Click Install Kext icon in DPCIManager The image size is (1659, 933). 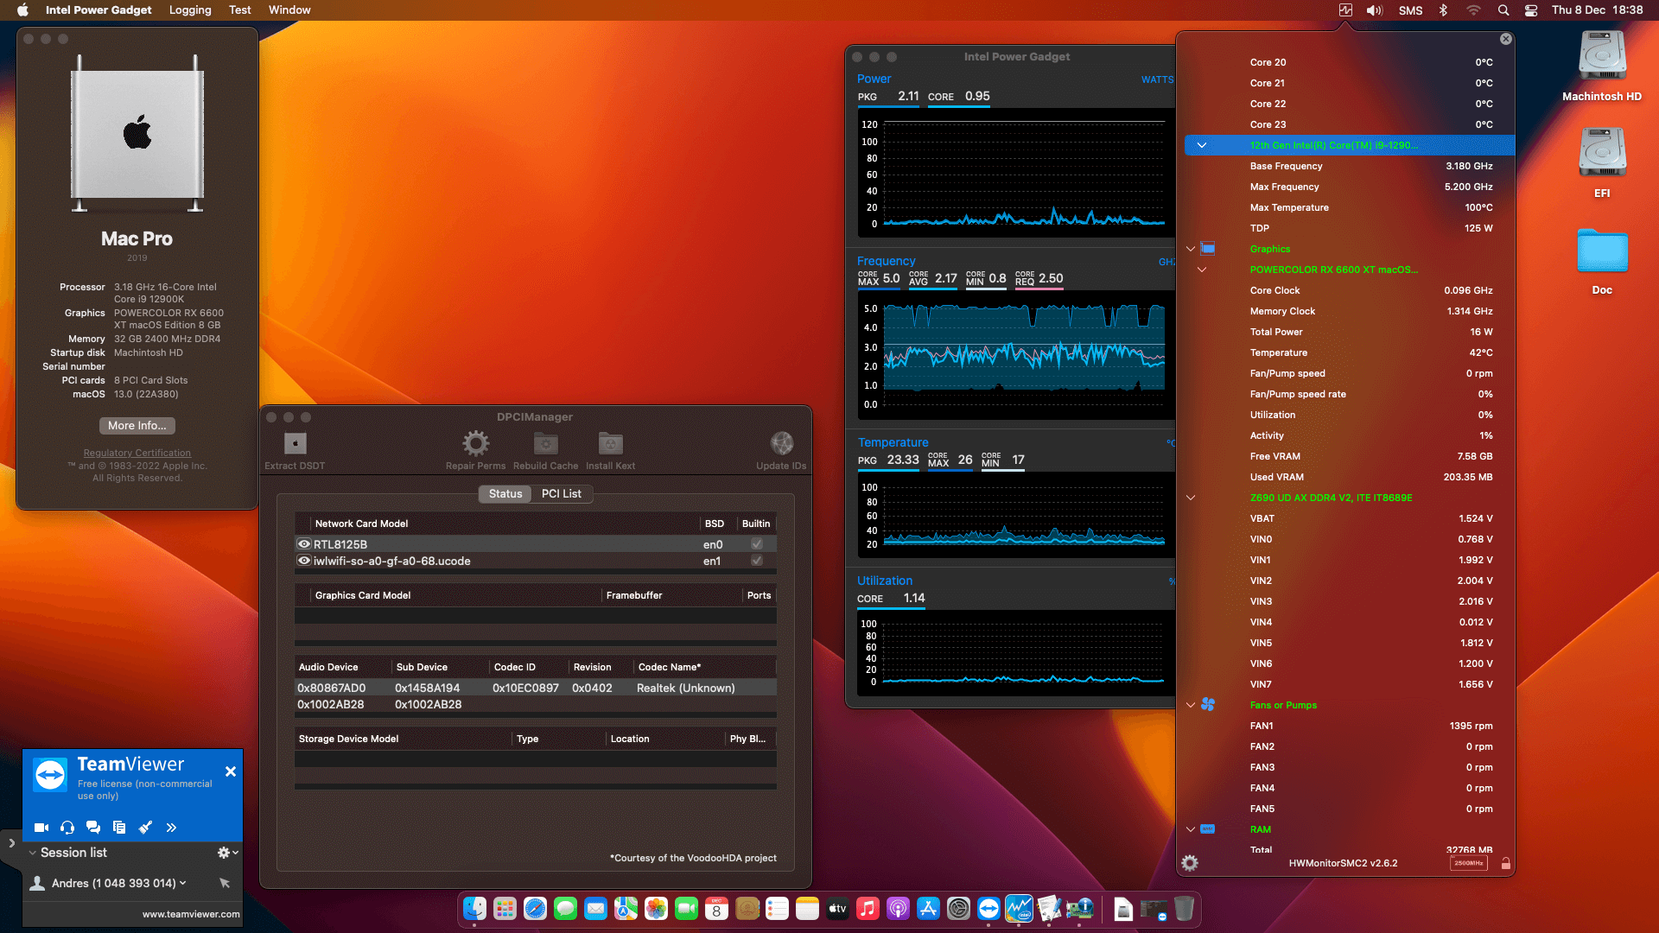coord(610,443)
